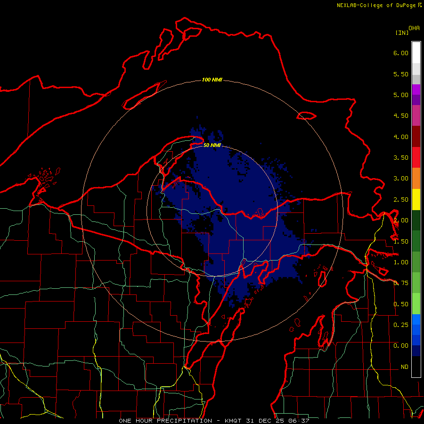The width and height of the screenshot is (424, 424).
Task: Click the 0.00 legend value
Action: click(x=401, y=346)
